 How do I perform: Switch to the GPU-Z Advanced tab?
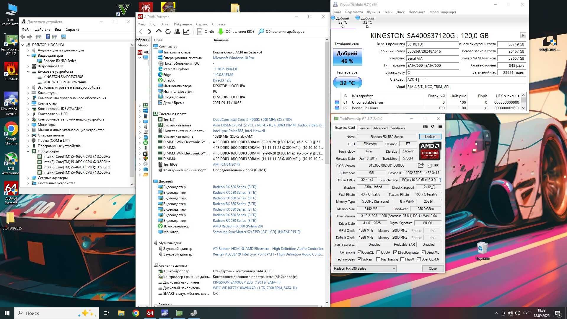click(380, 128)
